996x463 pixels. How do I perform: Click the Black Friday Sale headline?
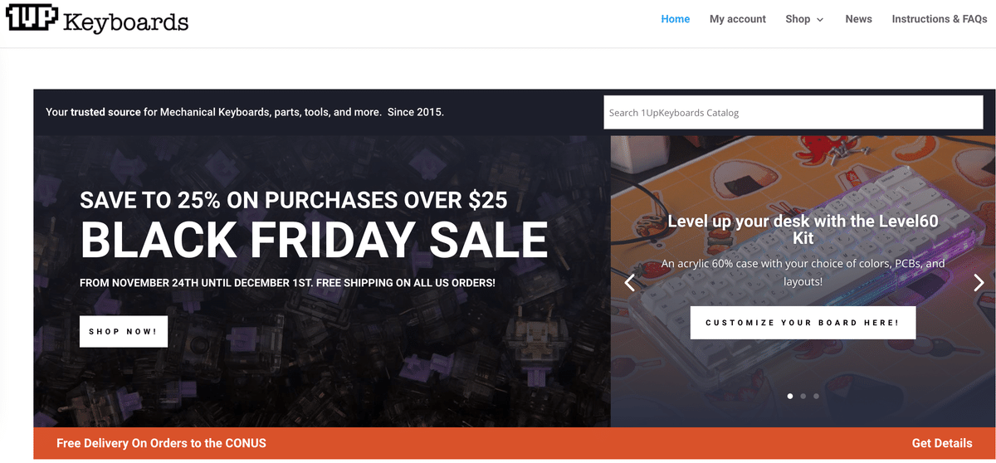(314, 239)
